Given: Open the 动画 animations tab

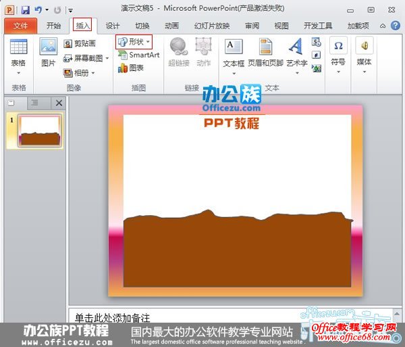Looking at the screenshot, I should tap(171, 26).
